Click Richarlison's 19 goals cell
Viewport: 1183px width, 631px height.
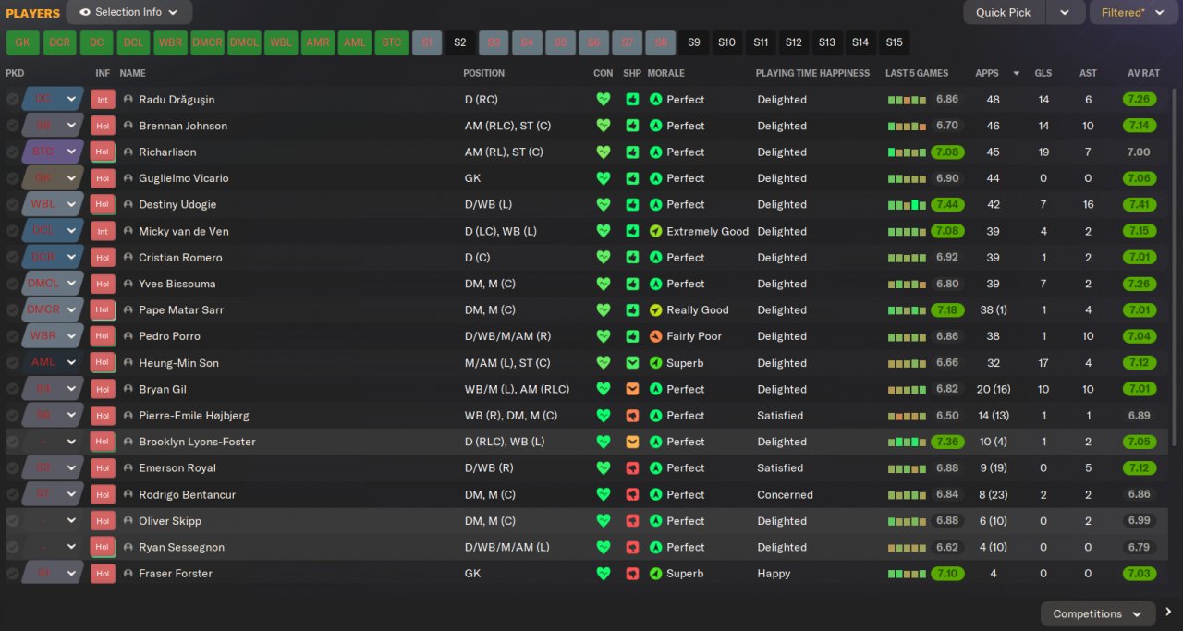click(x=1043, y=152)
